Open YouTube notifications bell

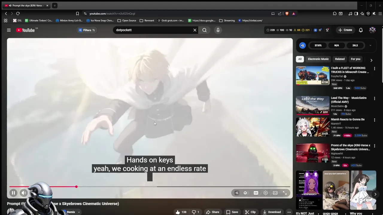pos(361,30)
